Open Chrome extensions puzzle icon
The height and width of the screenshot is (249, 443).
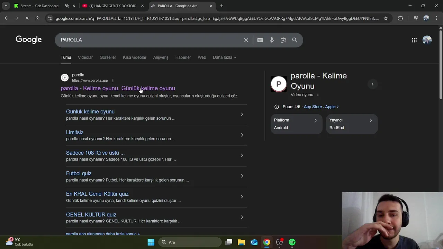click(400, 18)
